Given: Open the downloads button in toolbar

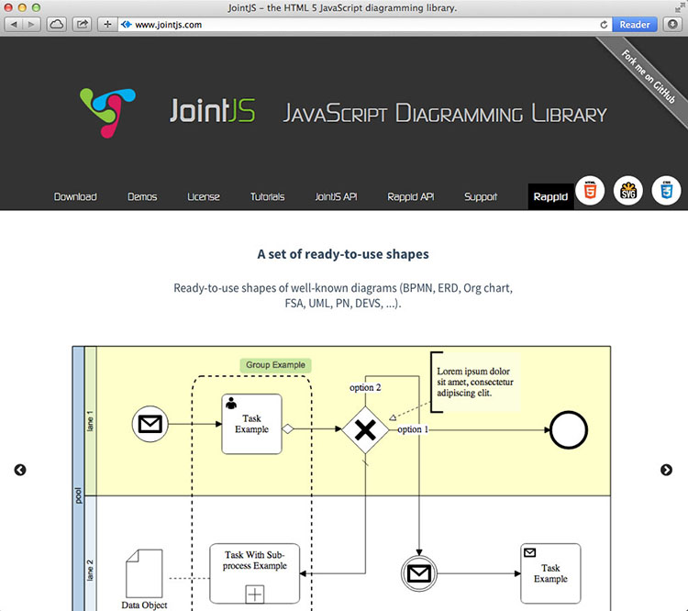Looking at the screenshot, I should (x=672, y=25).
